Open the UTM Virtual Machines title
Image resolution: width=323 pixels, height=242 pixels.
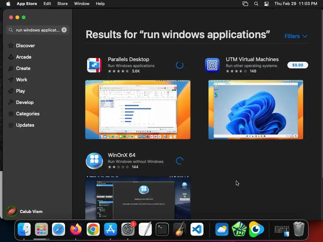coord(252,59)
